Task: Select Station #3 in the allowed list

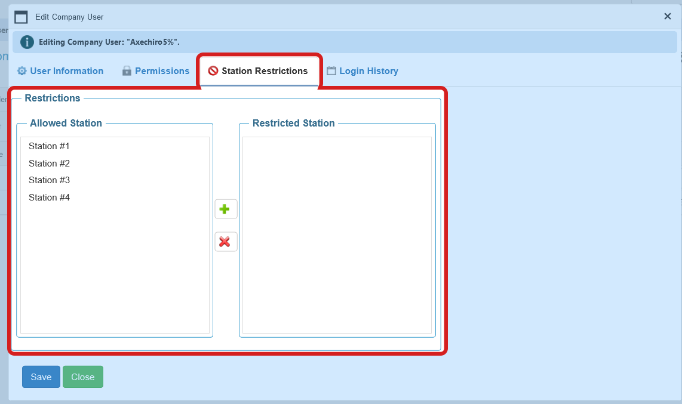Action: (49, 180)
